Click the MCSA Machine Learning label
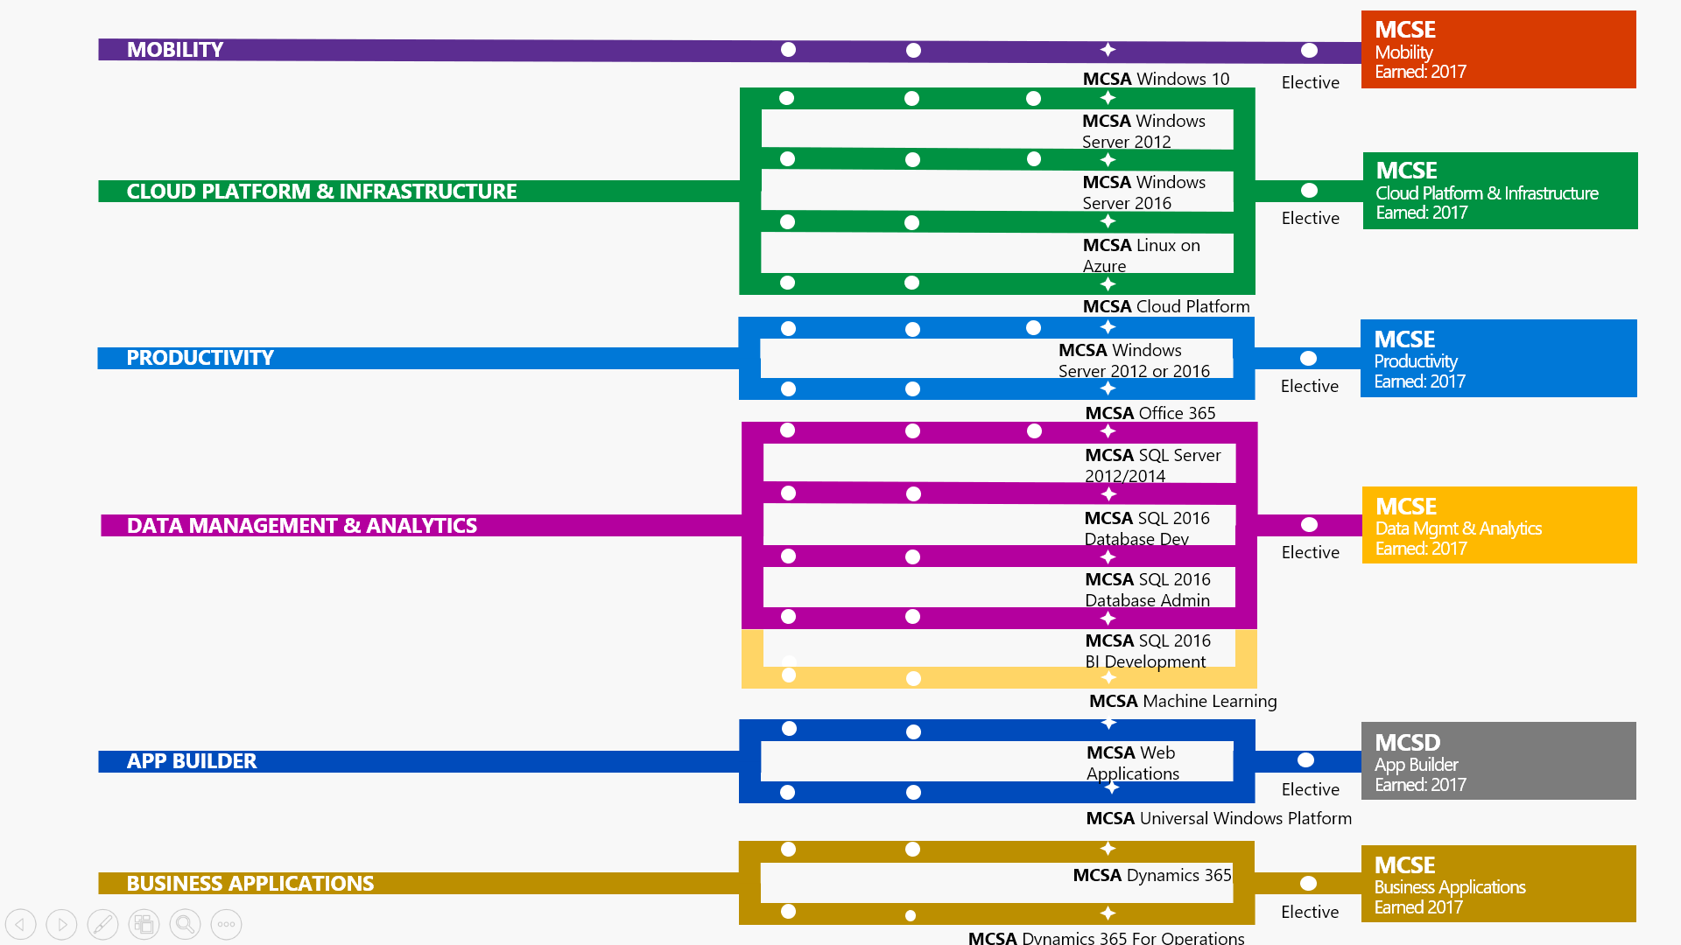 1182,701
